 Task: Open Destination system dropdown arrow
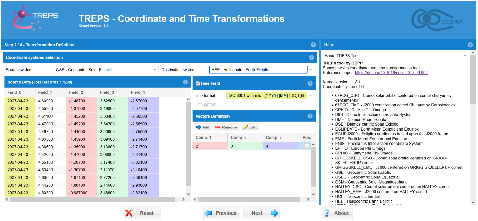311,70
